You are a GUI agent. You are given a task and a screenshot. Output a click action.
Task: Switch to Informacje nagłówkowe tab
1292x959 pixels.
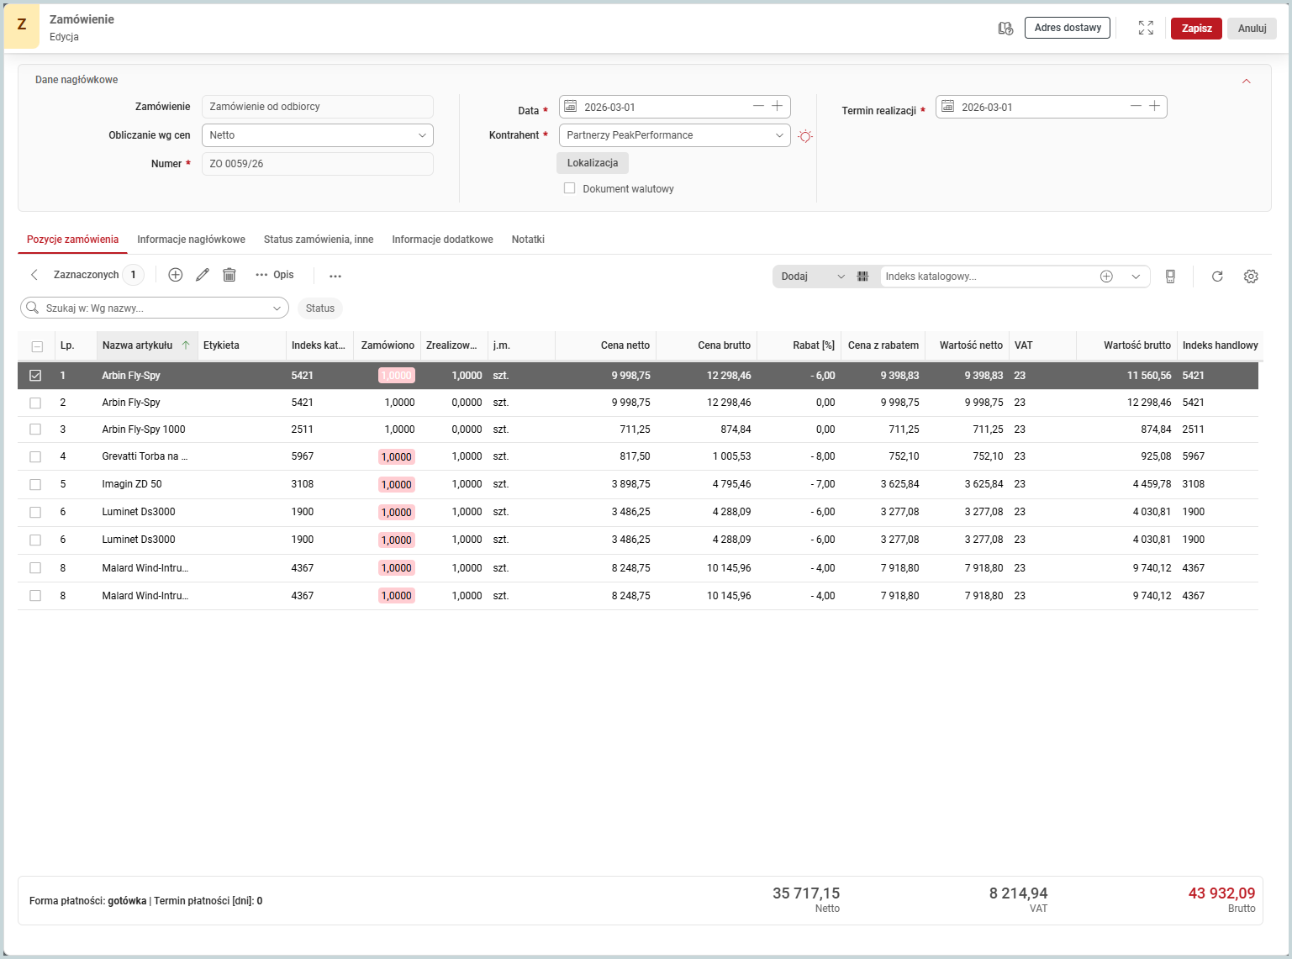(x=192, y=240)
